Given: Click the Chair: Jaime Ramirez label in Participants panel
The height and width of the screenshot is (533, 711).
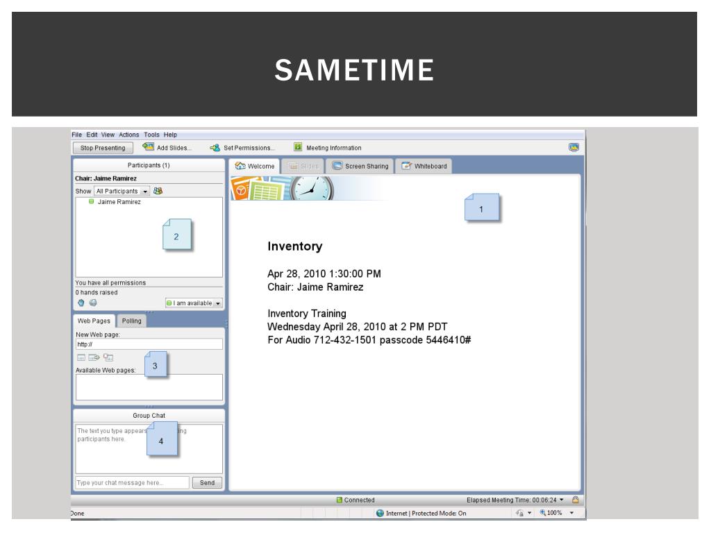Looking at the screenshot, I should [x=106, y=178].
